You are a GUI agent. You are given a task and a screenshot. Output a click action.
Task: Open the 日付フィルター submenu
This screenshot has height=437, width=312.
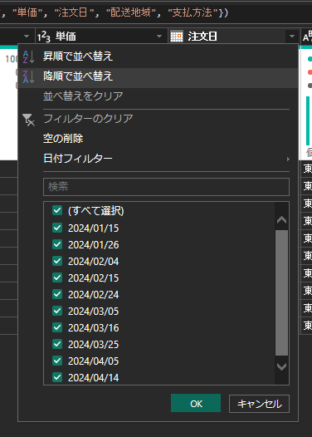click(x=158, y=159)
